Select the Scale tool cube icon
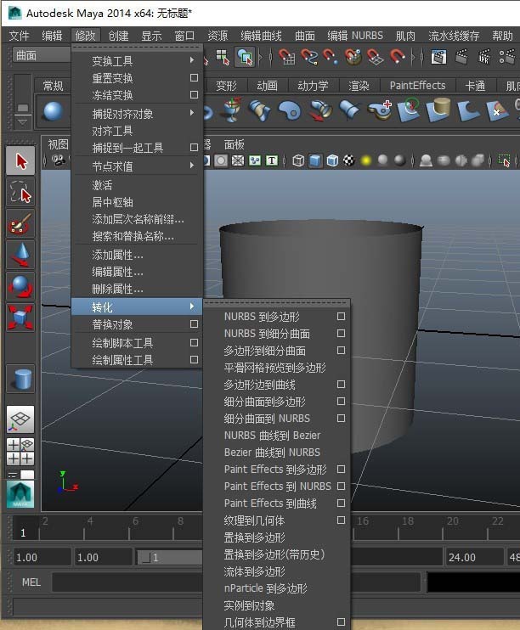 point(20,318)
